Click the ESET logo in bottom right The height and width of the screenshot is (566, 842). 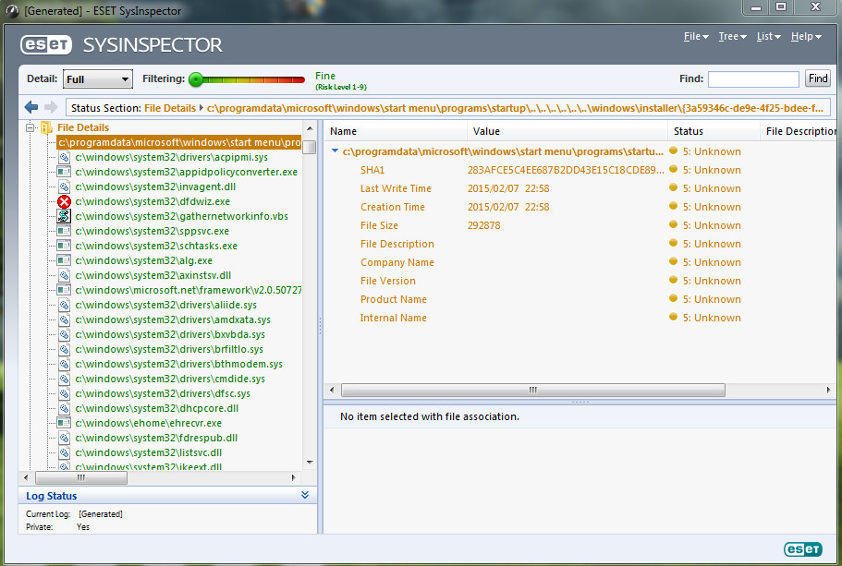[802, 549]
